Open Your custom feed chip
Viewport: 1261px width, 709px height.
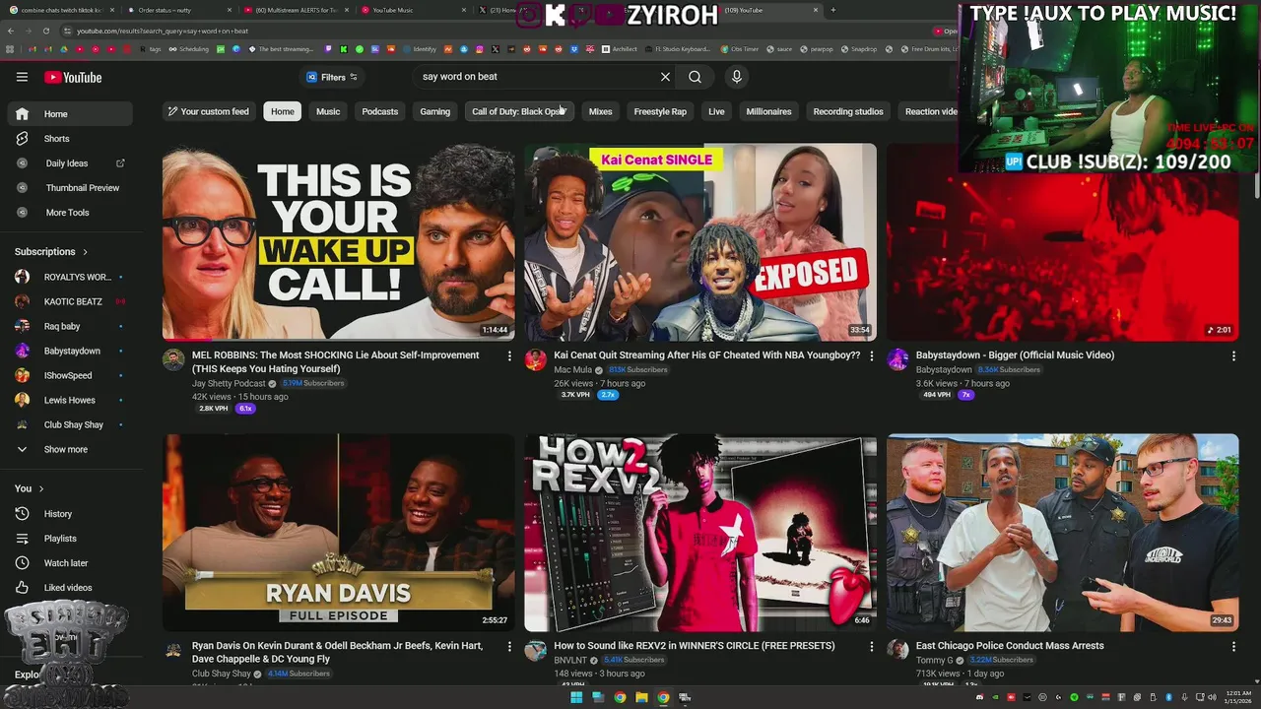[208, 111]
